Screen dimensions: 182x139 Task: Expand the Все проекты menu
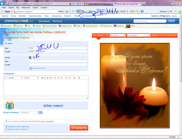(88, 16)
